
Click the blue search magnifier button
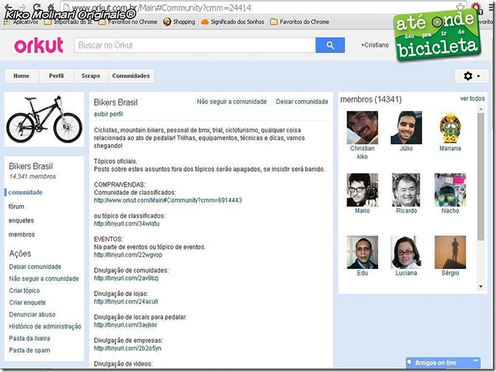tap(330, 45)
